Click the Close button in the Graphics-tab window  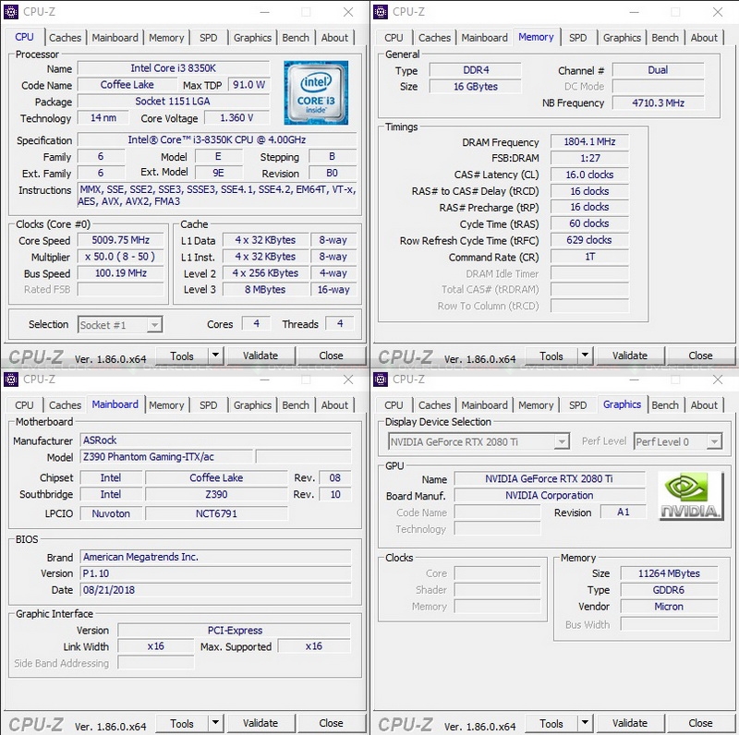point(701,723)
